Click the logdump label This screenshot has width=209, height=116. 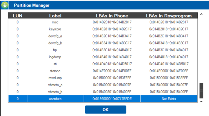55,57
